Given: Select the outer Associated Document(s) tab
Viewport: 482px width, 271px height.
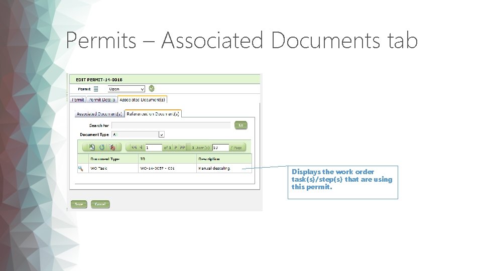Looking at the screenshot, I should coord(142,99).
